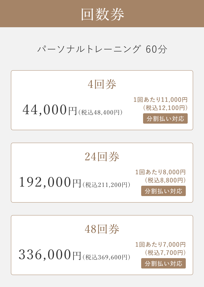Select the 48回券 card title
204x287 pixels.
(102, 229)
